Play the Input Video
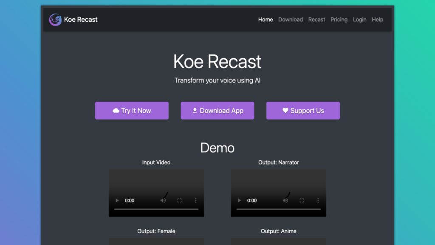Image resolution: width=435 pixels, height=245 pixels. point(117,200)
